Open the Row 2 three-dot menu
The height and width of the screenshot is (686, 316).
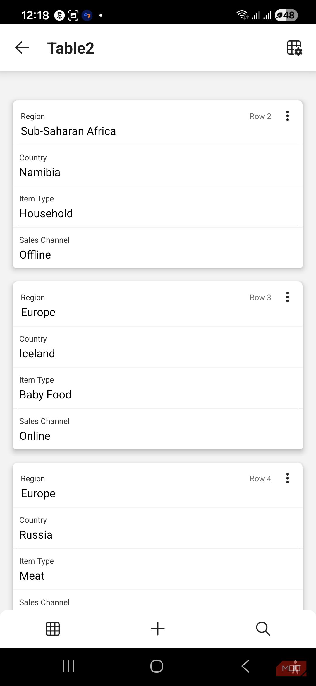(288, 116)
